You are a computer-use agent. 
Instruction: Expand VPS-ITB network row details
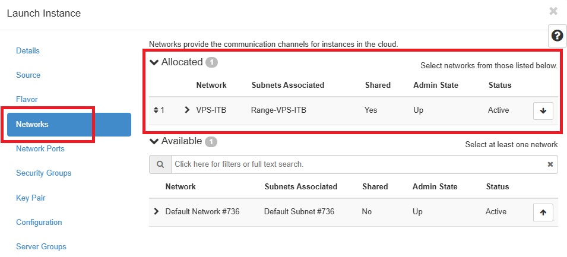pos(187,110)
